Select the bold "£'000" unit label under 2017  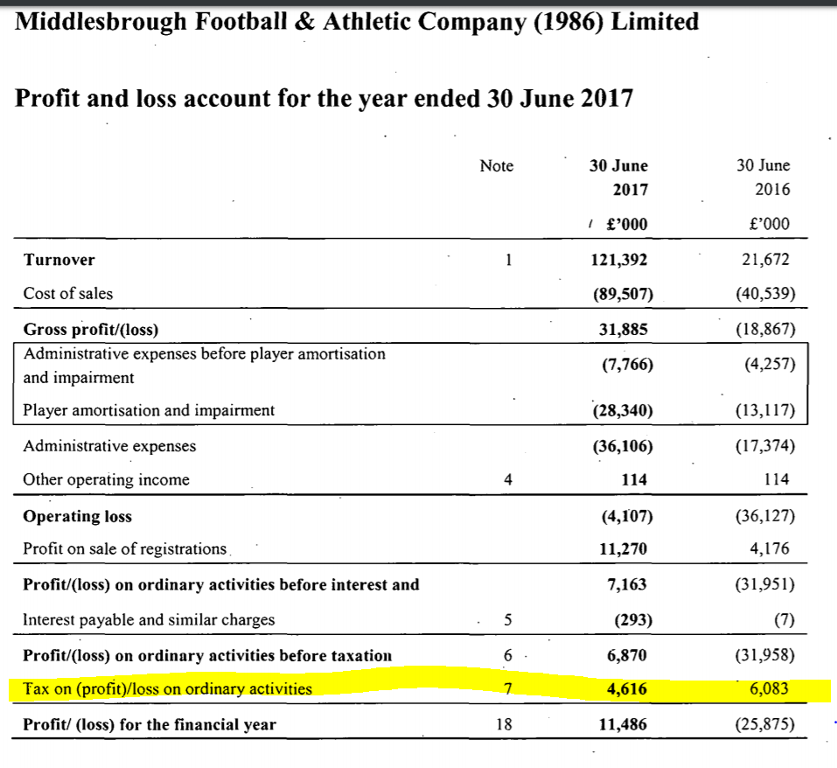coord(627,224)
